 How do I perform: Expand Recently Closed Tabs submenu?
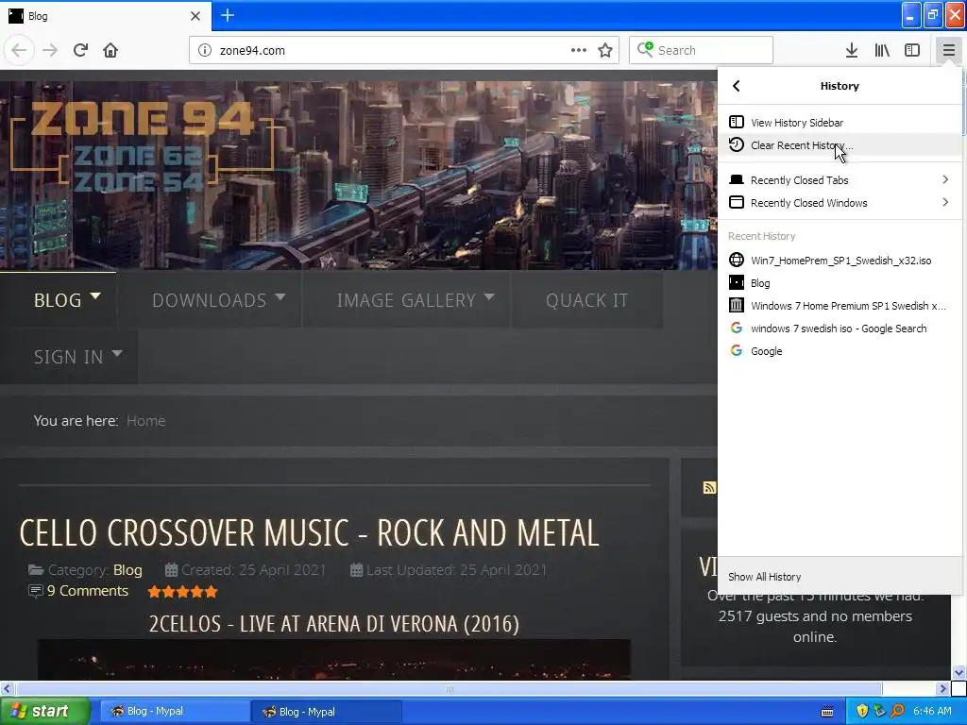[840, 179]
